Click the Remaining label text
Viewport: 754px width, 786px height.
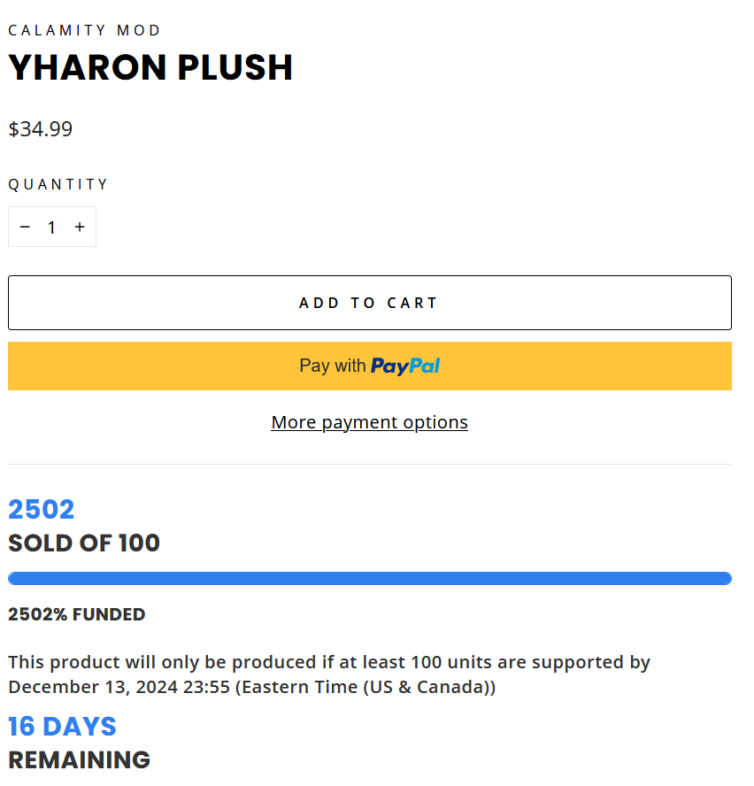[x=80, y=760]
